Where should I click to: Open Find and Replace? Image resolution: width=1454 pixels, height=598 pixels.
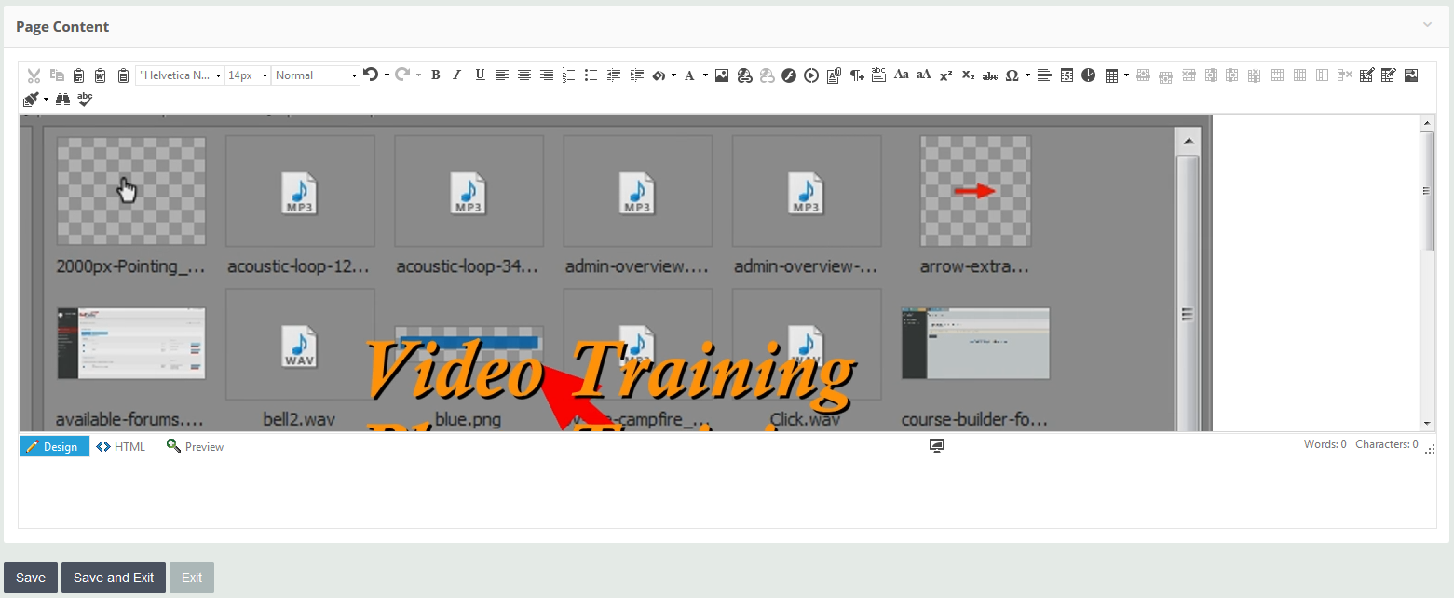tap(61, 99)
